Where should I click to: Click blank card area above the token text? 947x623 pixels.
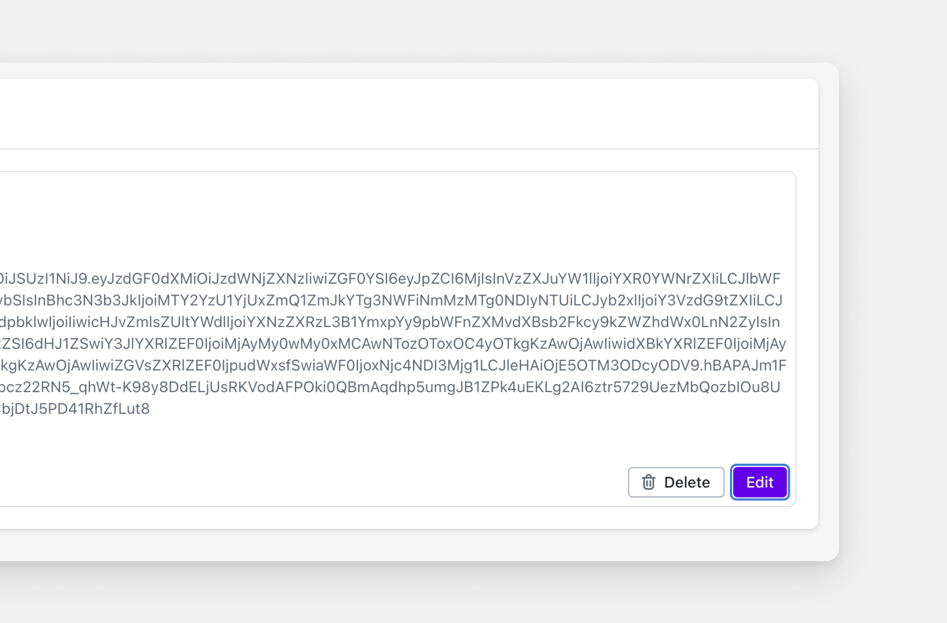coord(398,219)
